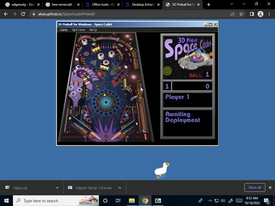Click the white goose on the desktop
The width and height of the screenshot is (275, 206).
coord(162,170)
